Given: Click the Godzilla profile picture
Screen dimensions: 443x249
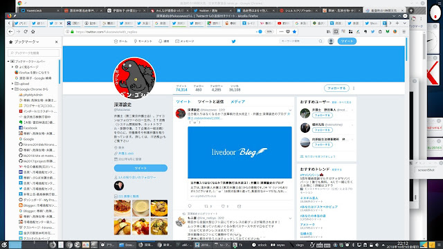Looking at the screenshot, I should pos(134,78).
